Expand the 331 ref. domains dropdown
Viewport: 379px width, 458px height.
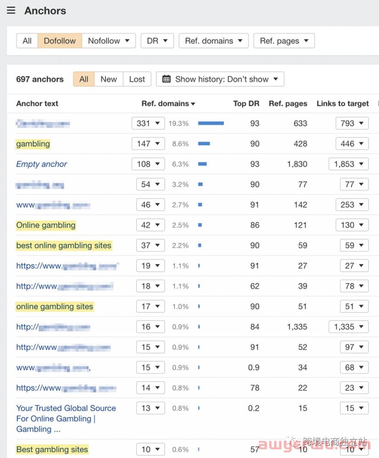148,123
